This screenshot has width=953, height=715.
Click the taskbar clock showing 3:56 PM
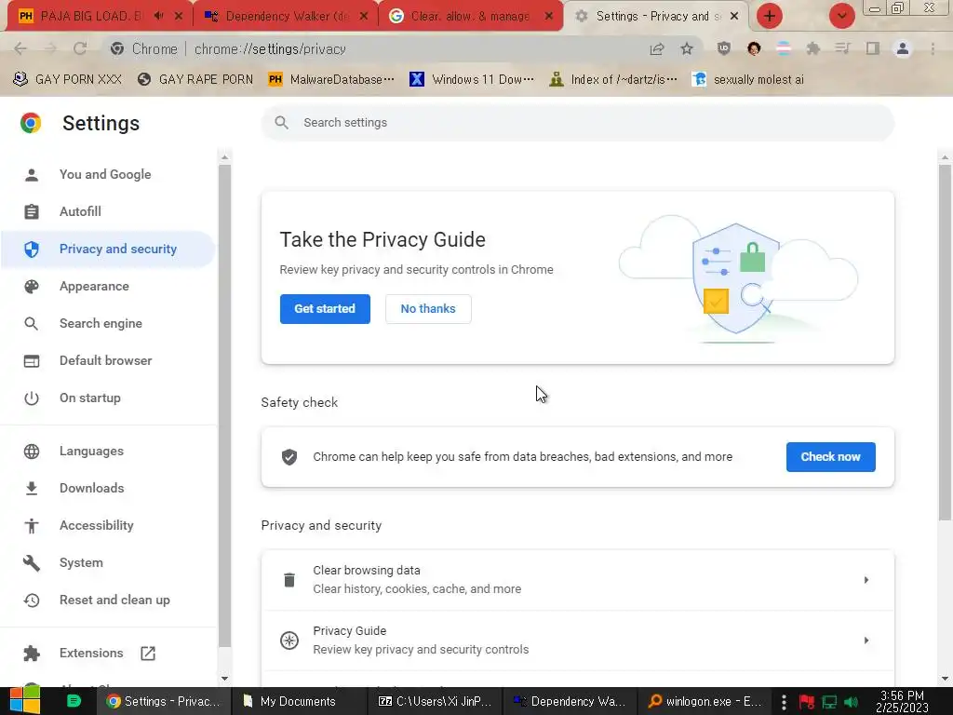tap(902, 702)
